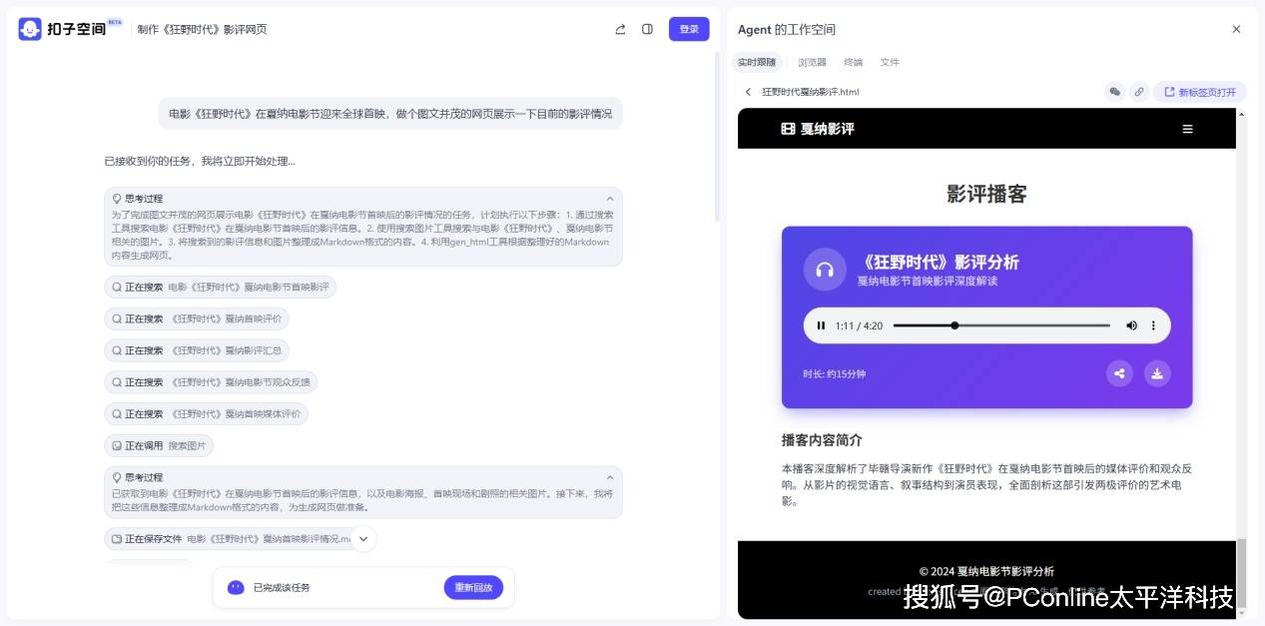Toggle the side panel layout icon
Image resolution: width=1265 pixels, height=626 pixels.
click(647, 29)
